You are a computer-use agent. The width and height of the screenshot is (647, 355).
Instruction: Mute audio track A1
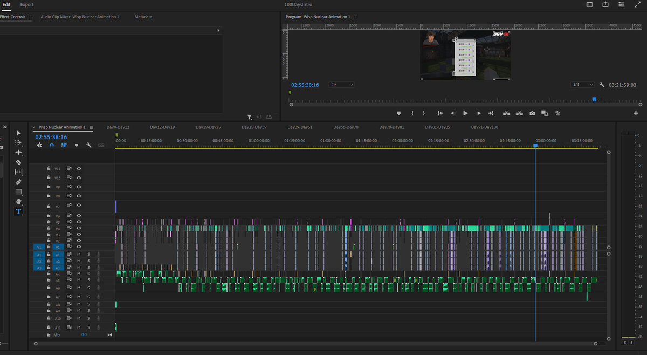[79, 254]
